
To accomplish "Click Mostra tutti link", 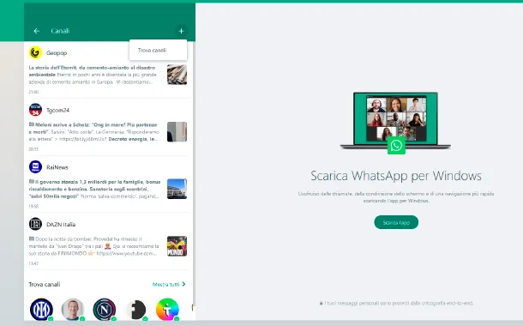I will (x=165, y=284).
